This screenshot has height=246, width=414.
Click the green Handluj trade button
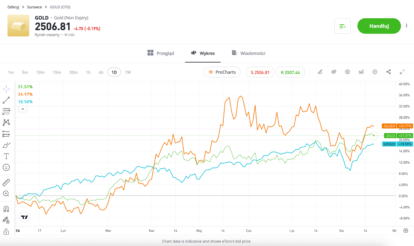point(379,26)
